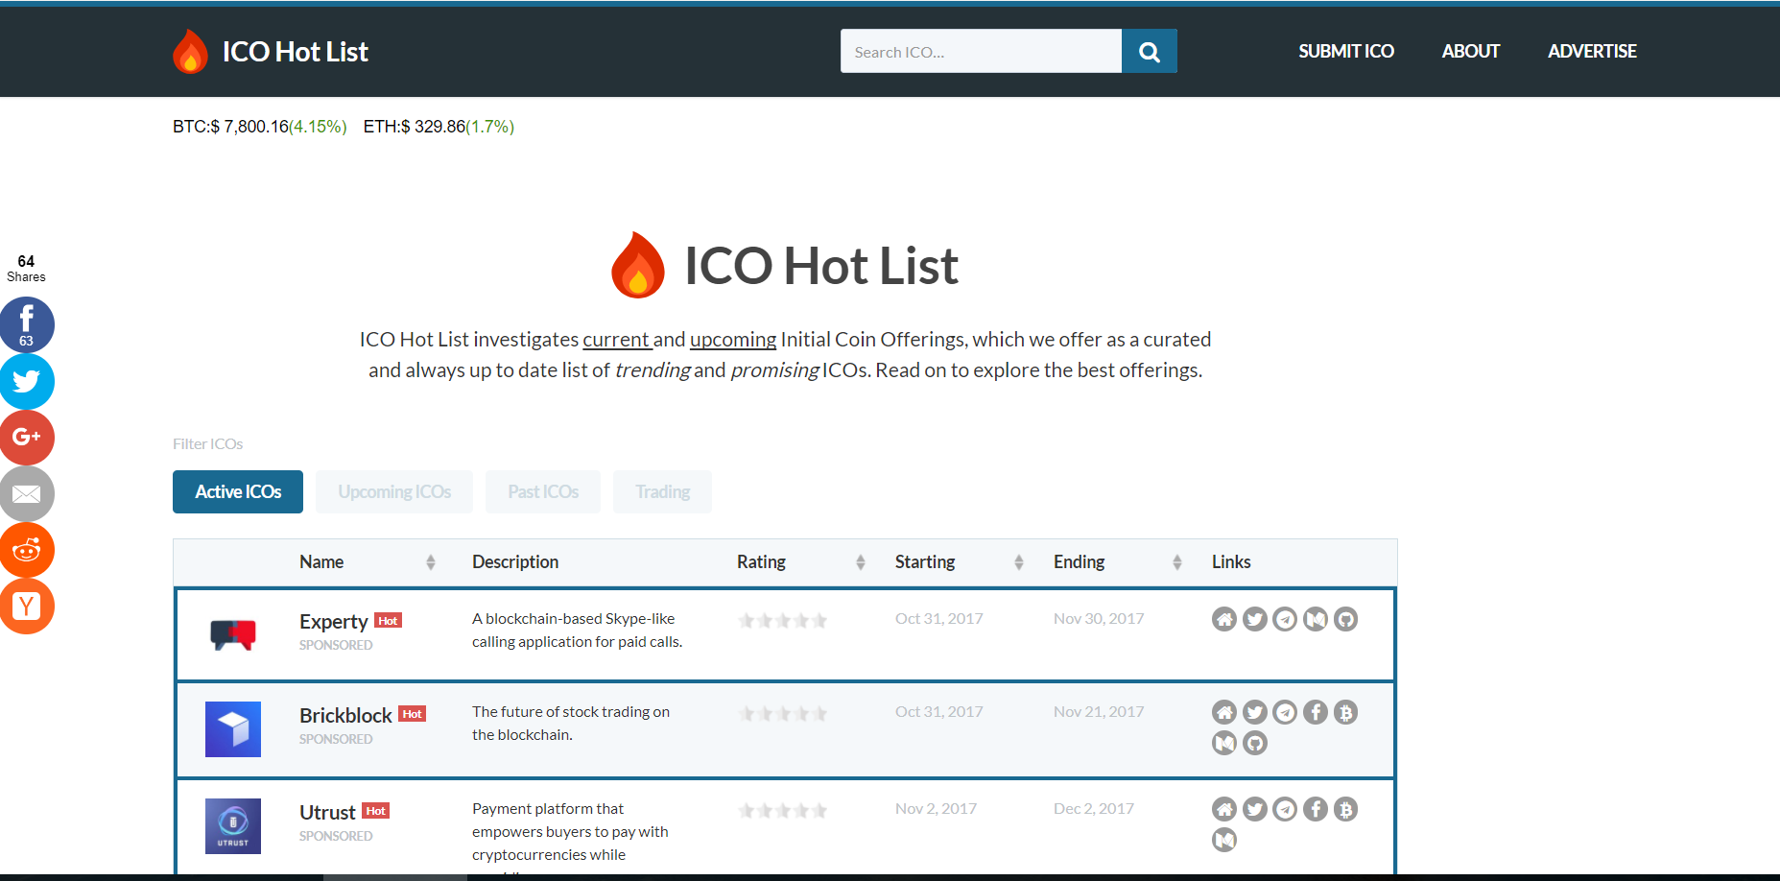Click the underlined 'current' link
Image resolution: width=1780 pixels, height=881 pixels.
pyautogui.click(x=617, y=339)
